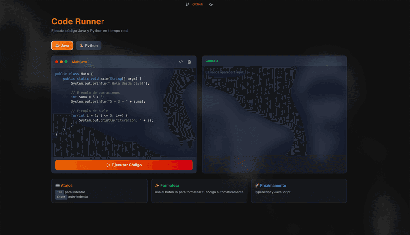
Task: Click red window dot in editor
Action: pyautogui.click(x=57, y=62)
